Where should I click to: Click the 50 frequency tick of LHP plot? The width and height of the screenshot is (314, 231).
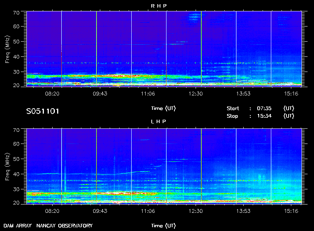16,159
